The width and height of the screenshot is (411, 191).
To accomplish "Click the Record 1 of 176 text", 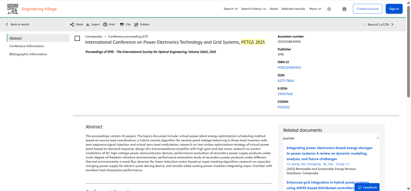I will [378, 25].
